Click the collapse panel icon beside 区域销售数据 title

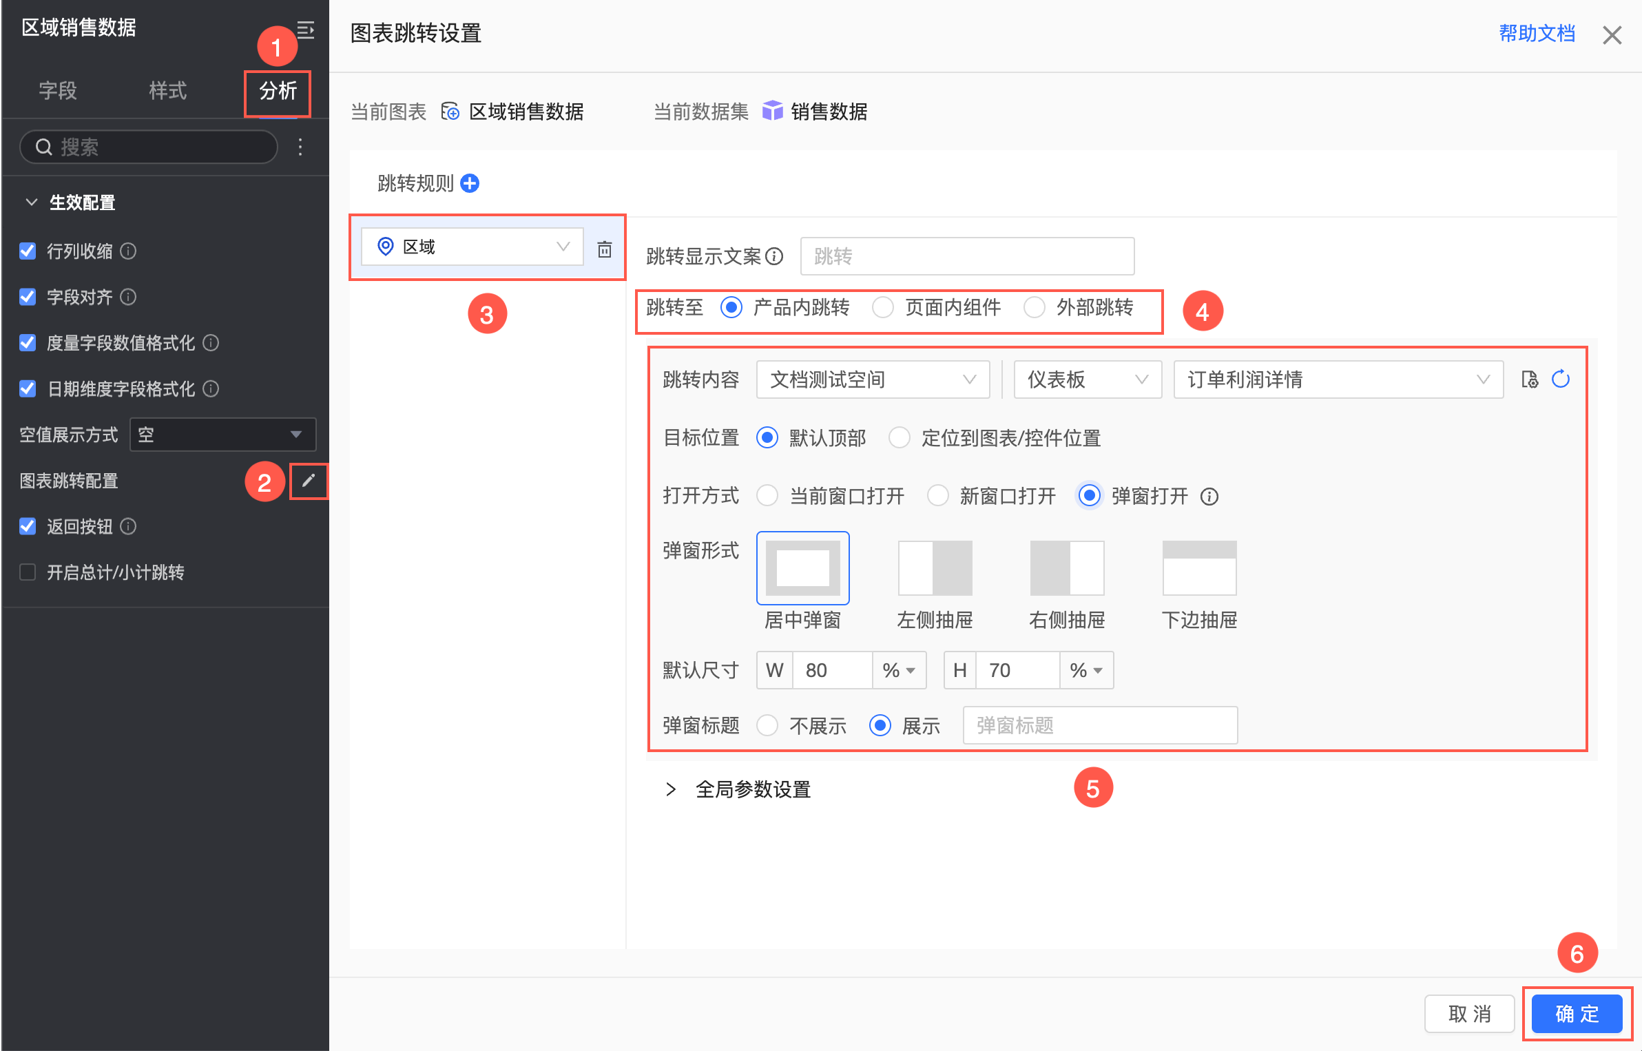click(305, 30)
